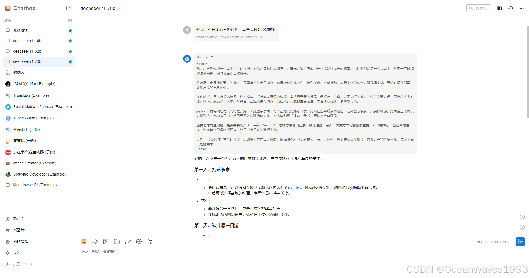Click the new chat plus icon
Image resolution: width=529 pixels, height=278 pixels.
(7, 219)
